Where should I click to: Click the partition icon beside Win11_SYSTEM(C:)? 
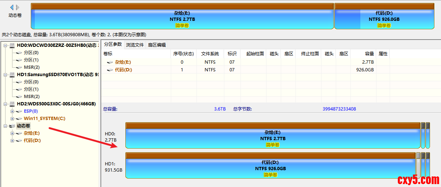click(x=19, y=119)
